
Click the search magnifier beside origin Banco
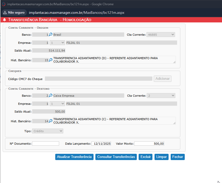51,35
